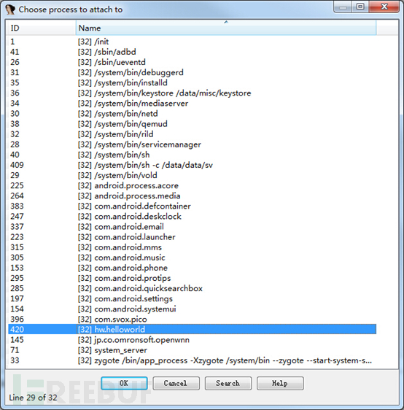Select the /sbin/adbd process
The height and width of the screenshot is (410, 404).
192,52
